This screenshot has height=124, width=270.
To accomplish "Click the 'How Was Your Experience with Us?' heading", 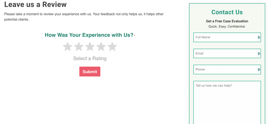I will click(89, 35).
